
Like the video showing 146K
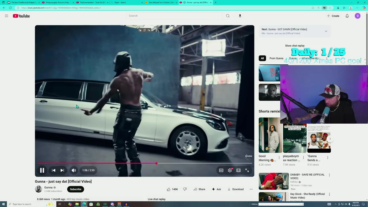coord(172,189)
